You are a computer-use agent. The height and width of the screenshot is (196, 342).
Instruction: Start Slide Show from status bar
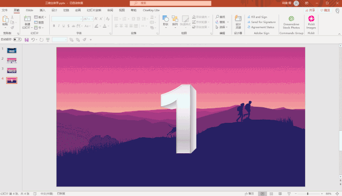(289, 194)
